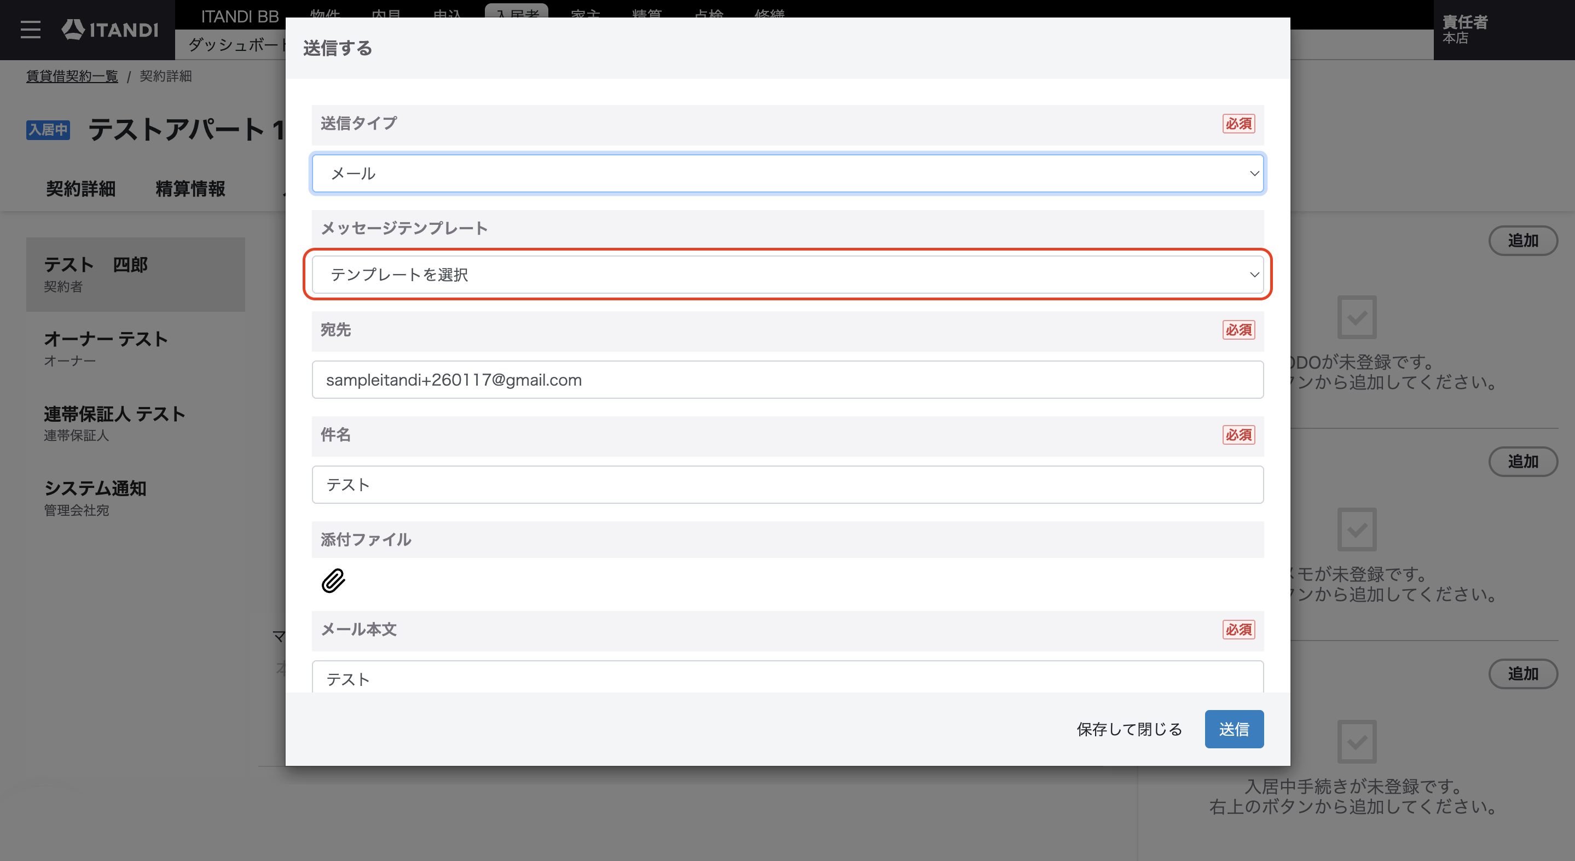Click the ITANDI BB header label
Image resolution: width=1575 pixels, height=861 pixels.
[240, 16]
